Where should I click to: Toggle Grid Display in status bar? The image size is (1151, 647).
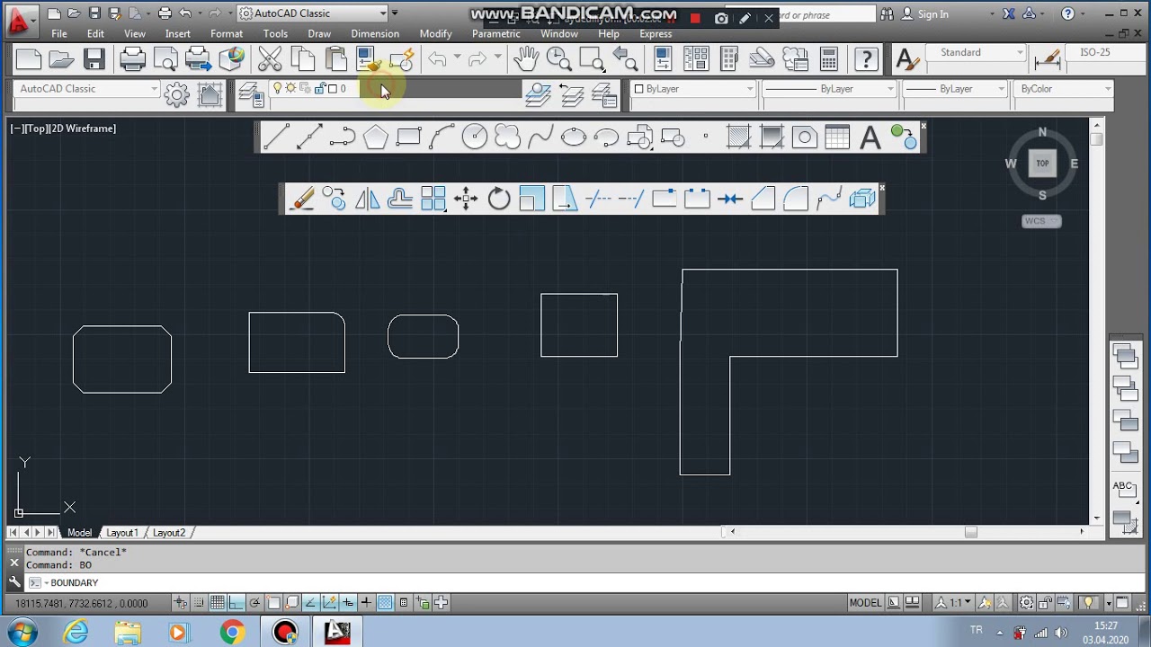coord(218,603)
